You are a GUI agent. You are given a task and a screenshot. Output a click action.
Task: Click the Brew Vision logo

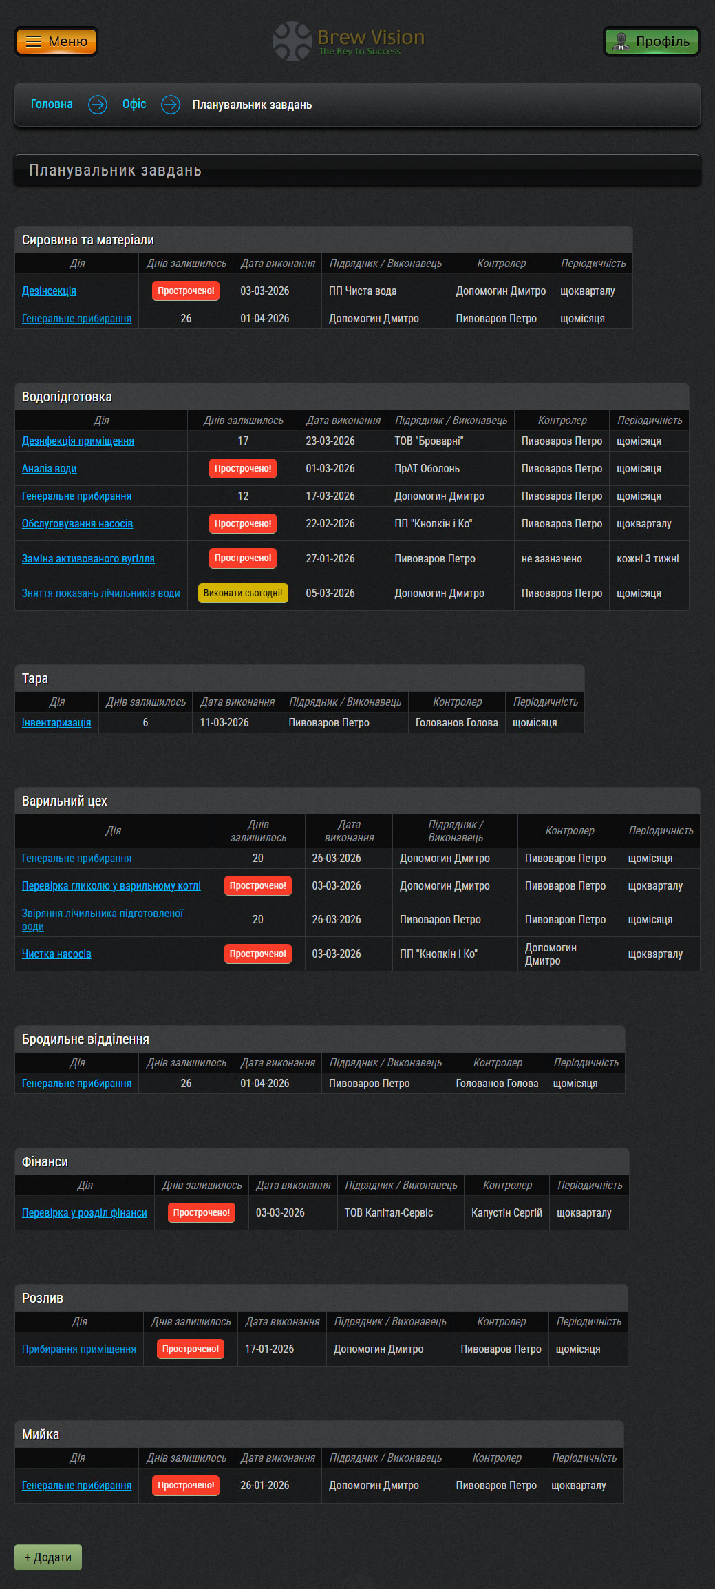(x=349, y=41)
